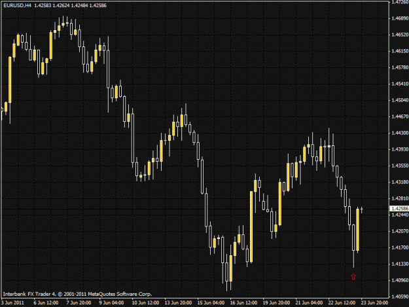Viewport: 409px width, 307px height.
Task: Click the 1.46520 price axis label
Action: click(400, 35)
